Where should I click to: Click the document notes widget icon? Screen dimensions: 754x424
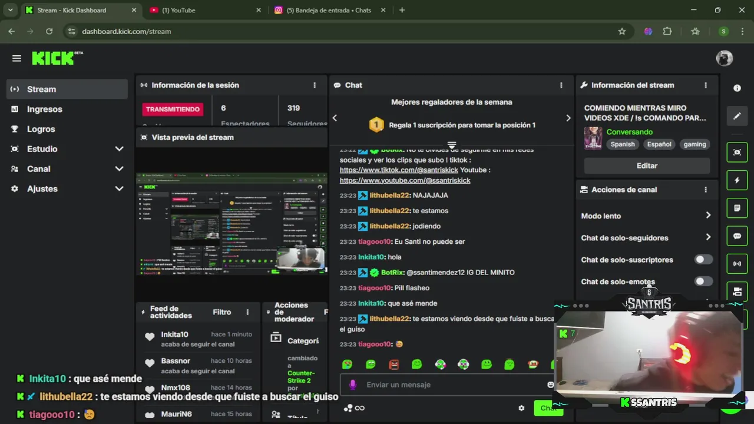[x=737, y=208]
